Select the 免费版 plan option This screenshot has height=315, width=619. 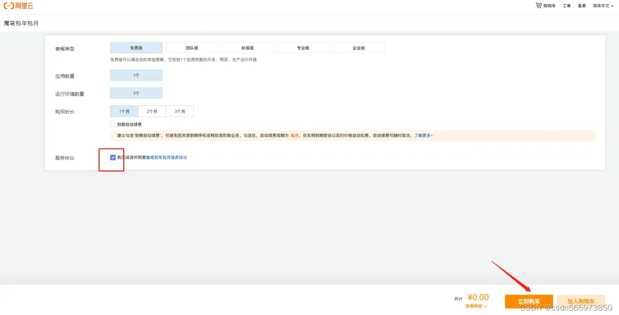[136, 48]
